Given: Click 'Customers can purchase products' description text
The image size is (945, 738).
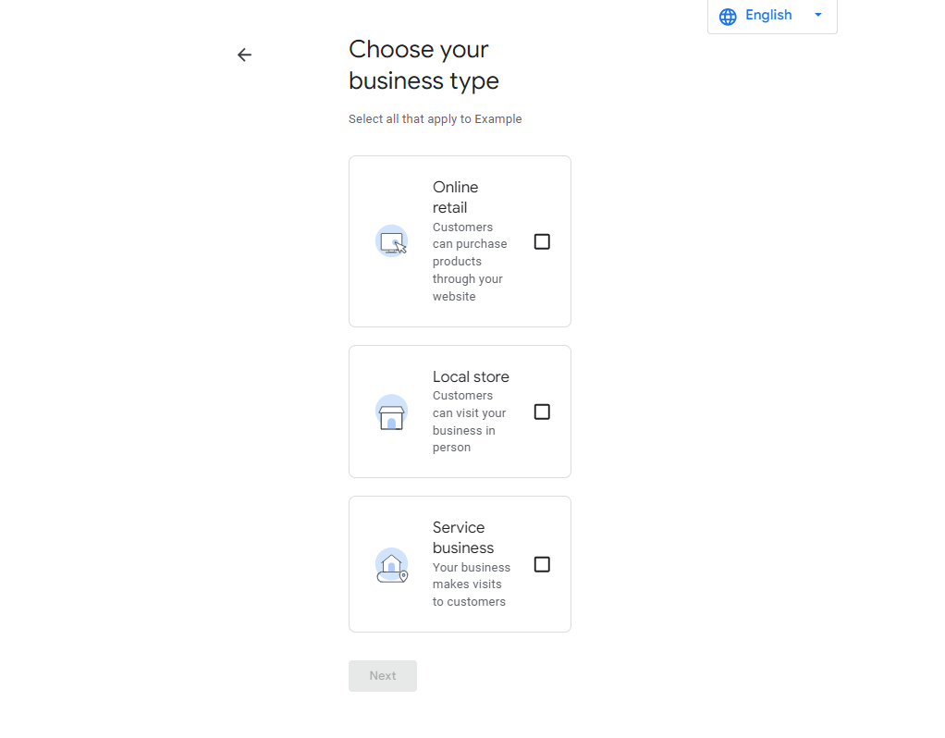Looking at the screenshot, I should [x=470, y=262].
